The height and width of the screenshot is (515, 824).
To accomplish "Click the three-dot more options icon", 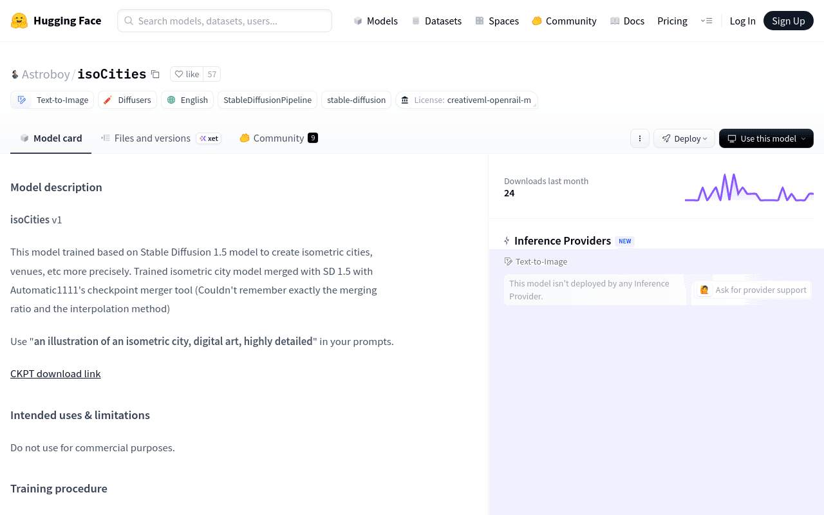I will 640,138.
